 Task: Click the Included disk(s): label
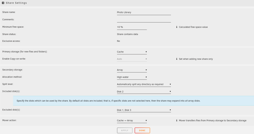pyautogui.click(x=11, y=91)
